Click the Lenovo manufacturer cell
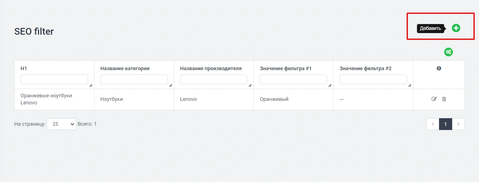The width and height of the screenshot is (479, 182). [x=188, y=99]
